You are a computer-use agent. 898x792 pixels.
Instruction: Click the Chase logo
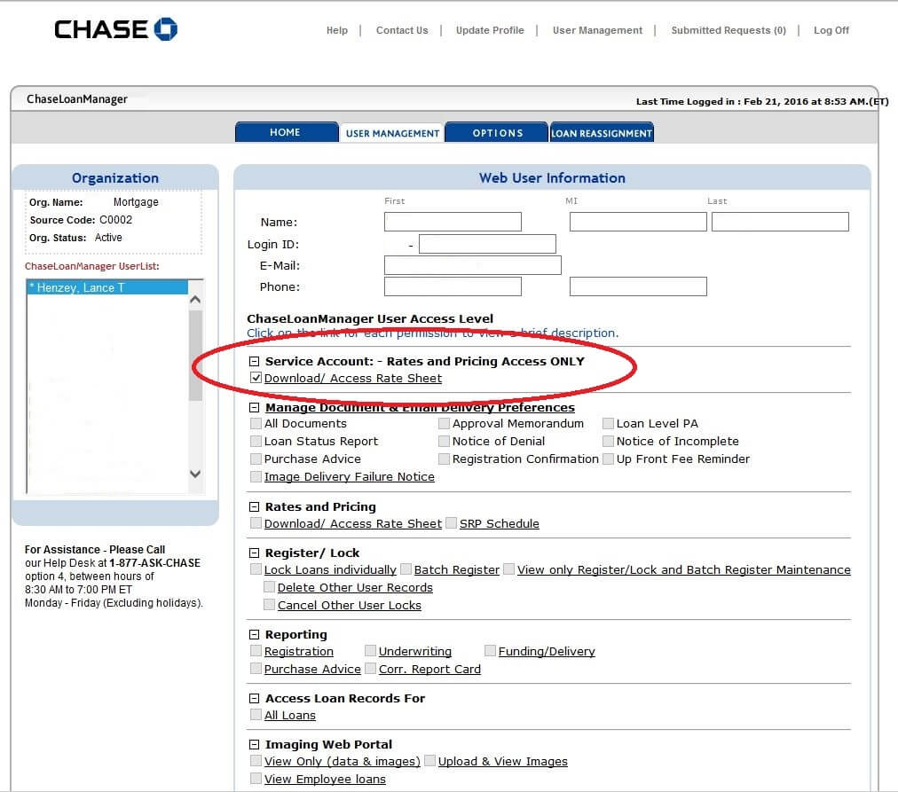tap(114, 28)
